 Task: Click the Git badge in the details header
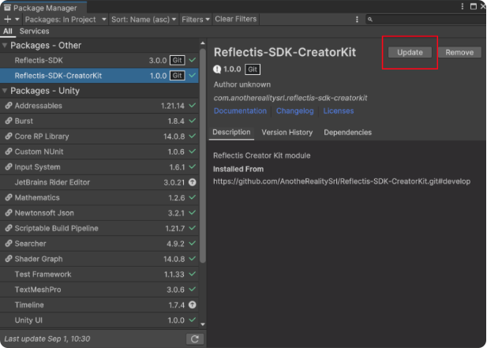click(x=253, y=69)
